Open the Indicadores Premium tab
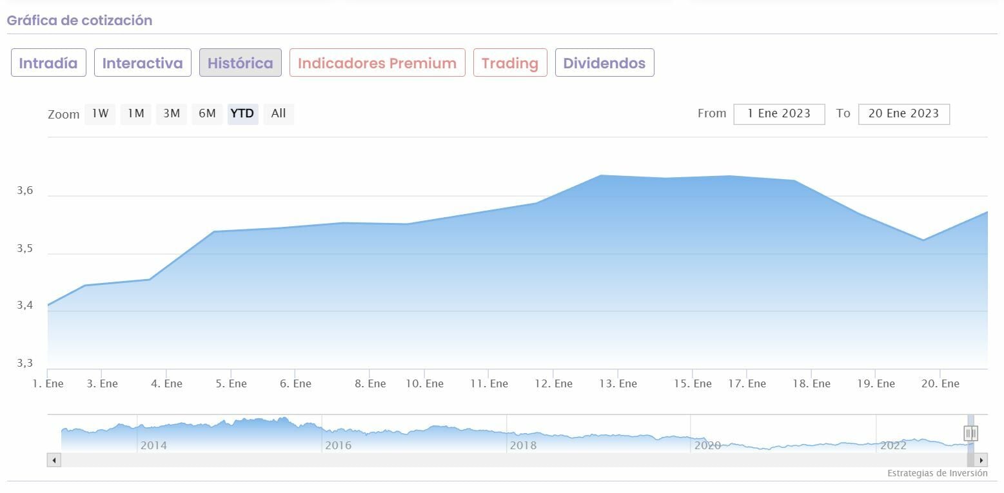Image resolution: width=1004 pixels, height=493 pixels. [377, 63]
